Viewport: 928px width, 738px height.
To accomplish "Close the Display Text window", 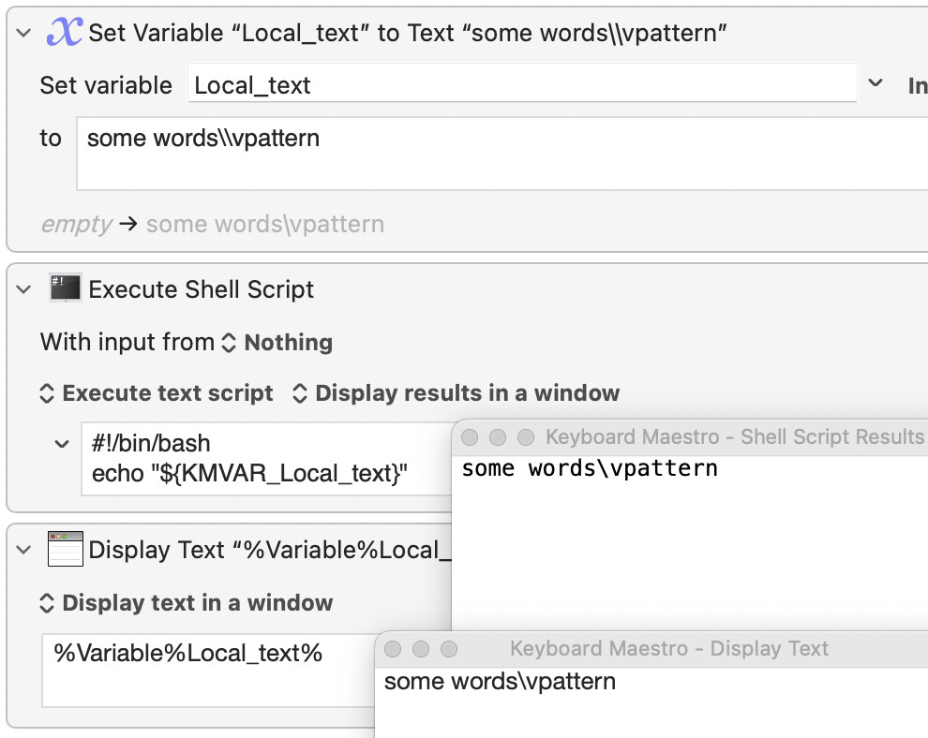I will [393, 649].
